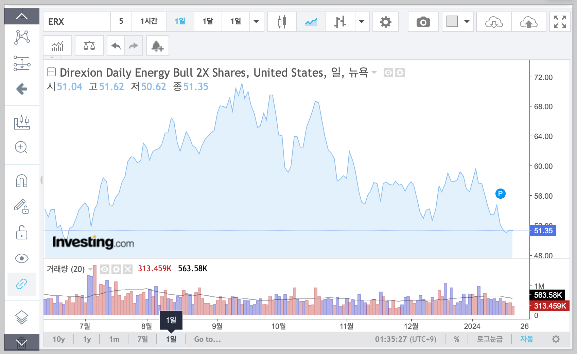The image size is (577, 354).
Task: Click the back arrow tool in sidebar
Action: coord(22,89)
